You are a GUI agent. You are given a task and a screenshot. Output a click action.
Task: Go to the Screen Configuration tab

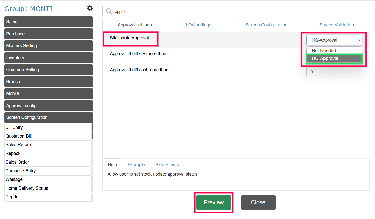[266, 25]
